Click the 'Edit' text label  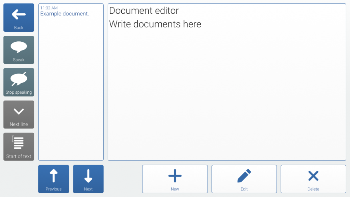tap(244, 189)
